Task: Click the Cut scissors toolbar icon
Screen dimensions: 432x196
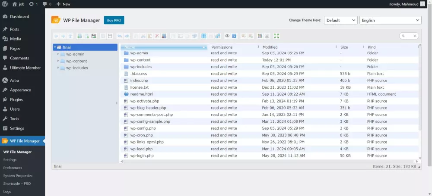Action: pos(143,36)
